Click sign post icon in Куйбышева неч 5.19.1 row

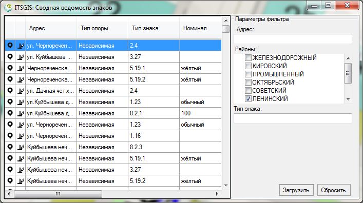[21, 158]
